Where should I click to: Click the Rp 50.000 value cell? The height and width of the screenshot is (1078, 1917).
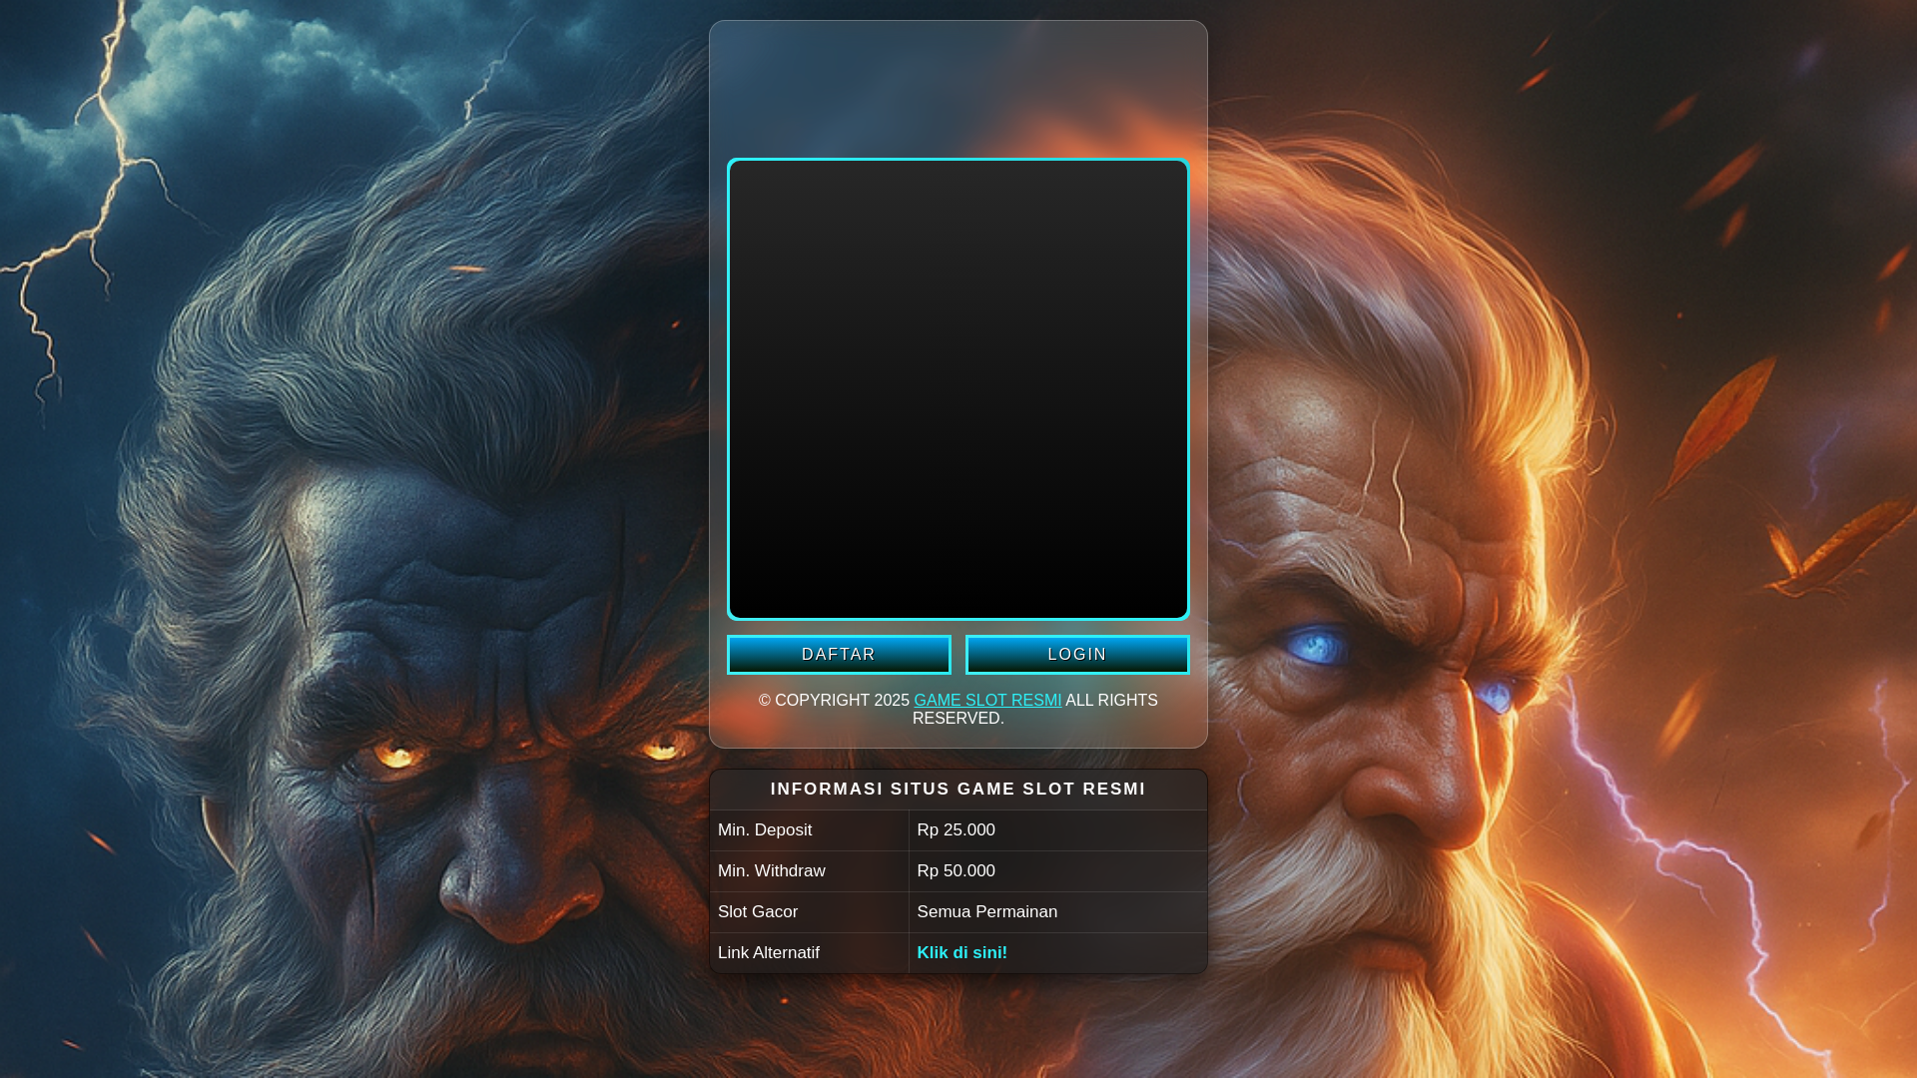[956, 871]
